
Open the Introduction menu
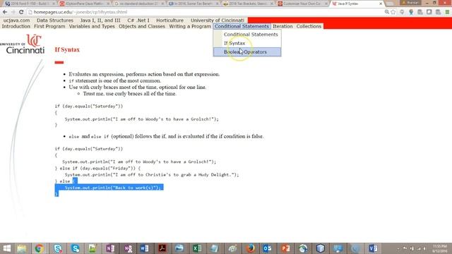(x=16, y=26)
